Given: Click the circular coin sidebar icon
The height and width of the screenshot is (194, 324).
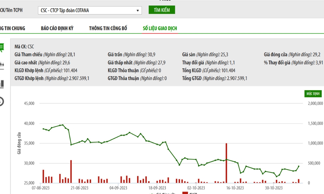Looking at the screenshot, I should (2, 102).
